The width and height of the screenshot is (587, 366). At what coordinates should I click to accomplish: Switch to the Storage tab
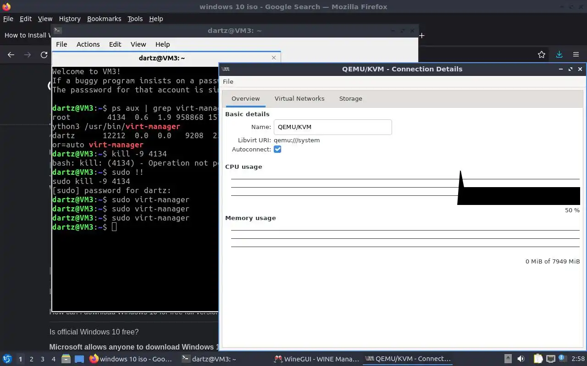tap(351, 98)
